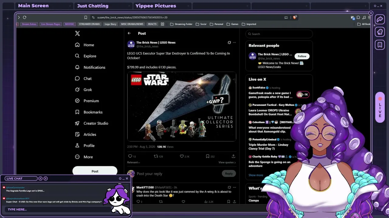This screenshot has width=389, height=218.
Task: Click the LIVE CHAT previous arrow
Action: click(40, 178)
